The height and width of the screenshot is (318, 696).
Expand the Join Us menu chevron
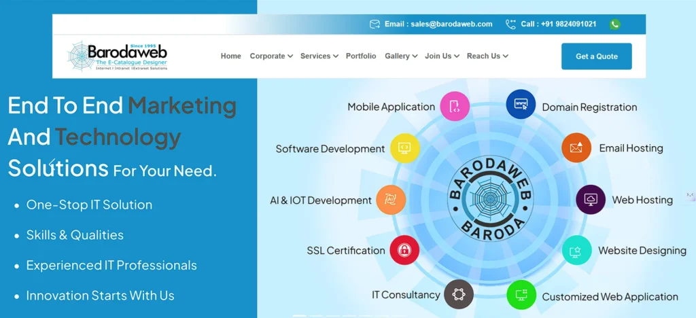coord(457,56)
